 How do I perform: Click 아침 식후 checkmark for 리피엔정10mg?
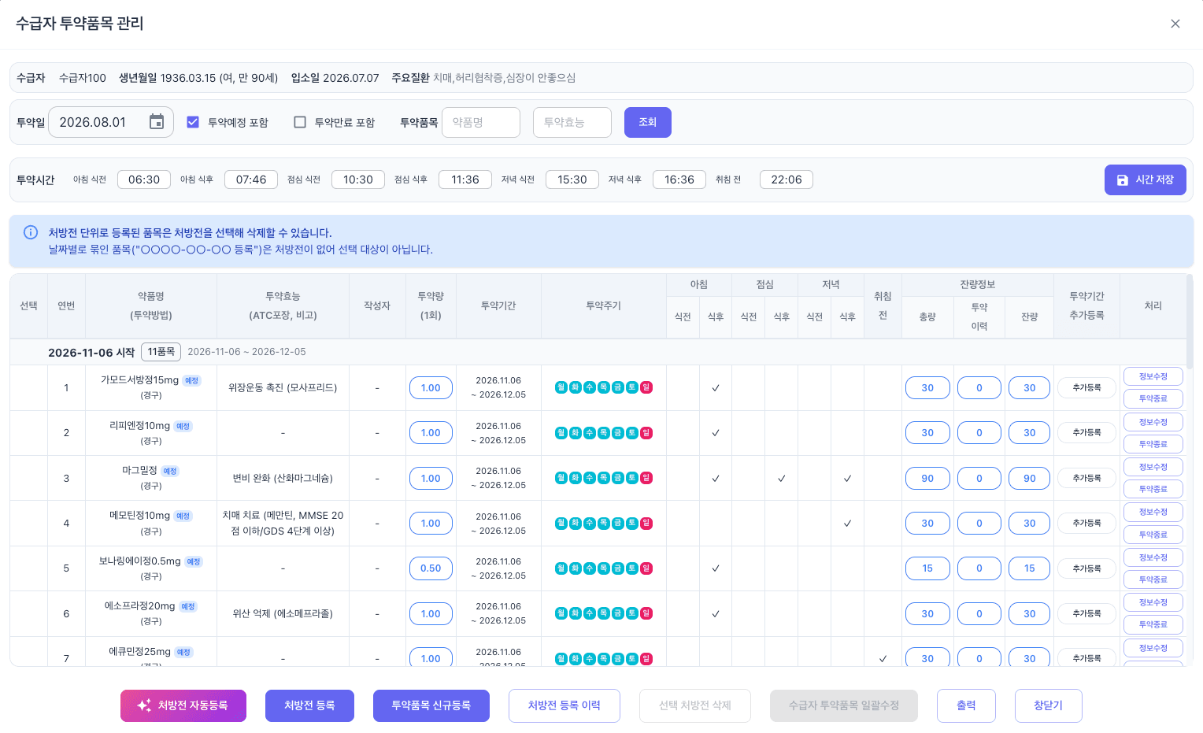716,433
